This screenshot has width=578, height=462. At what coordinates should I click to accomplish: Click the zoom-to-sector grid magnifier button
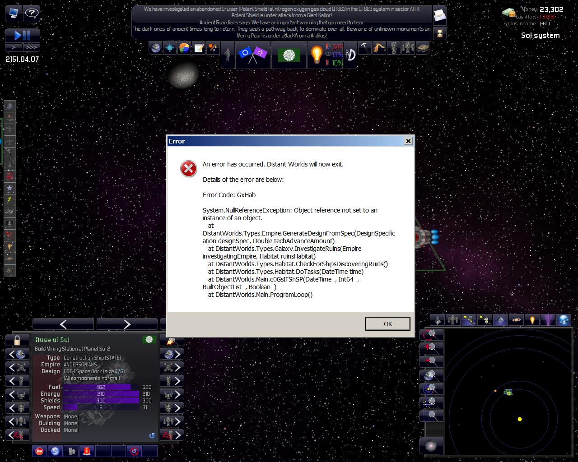(431, 416)
